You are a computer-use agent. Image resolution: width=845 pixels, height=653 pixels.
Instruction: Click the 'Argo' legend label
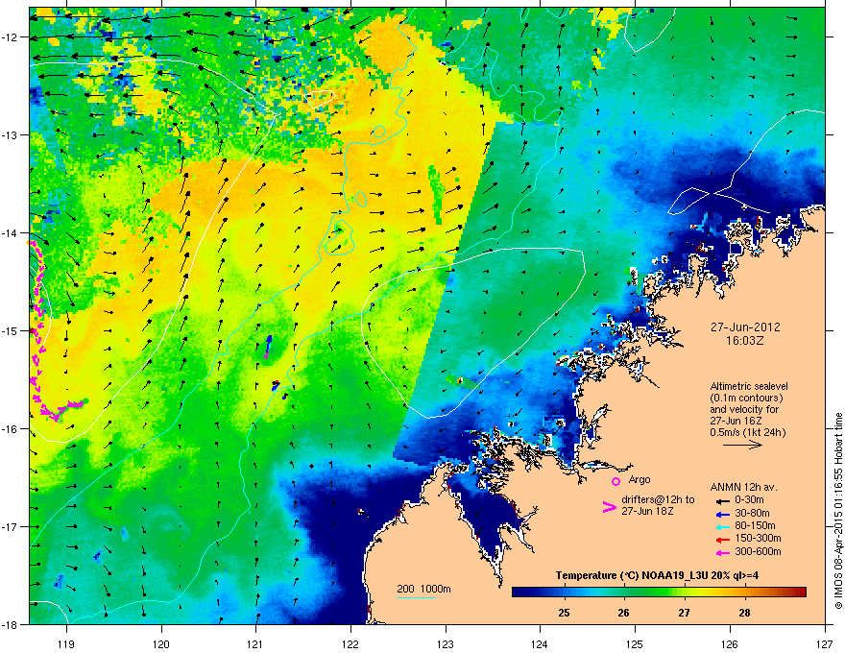pos(640,479)
